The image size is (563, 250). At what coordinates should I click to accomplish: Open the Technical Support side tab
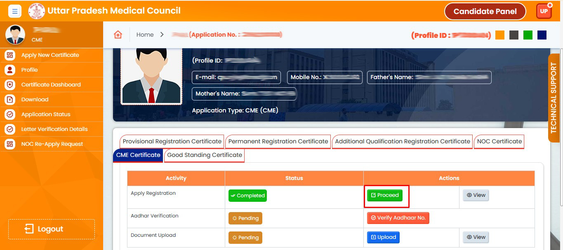pos(554,98)
